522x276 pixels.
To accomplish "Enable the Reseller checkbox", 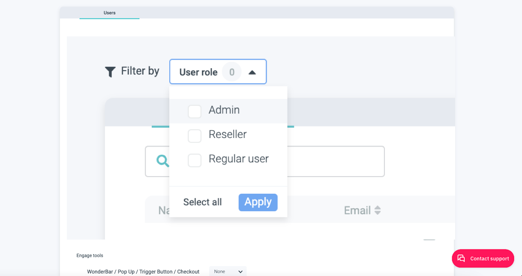I will tap(195, 136).
